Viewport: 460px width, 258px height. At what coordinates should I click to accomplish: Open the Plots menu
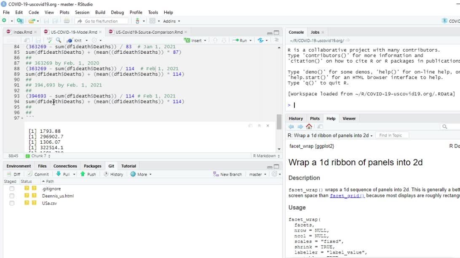[x=64, y=12]
